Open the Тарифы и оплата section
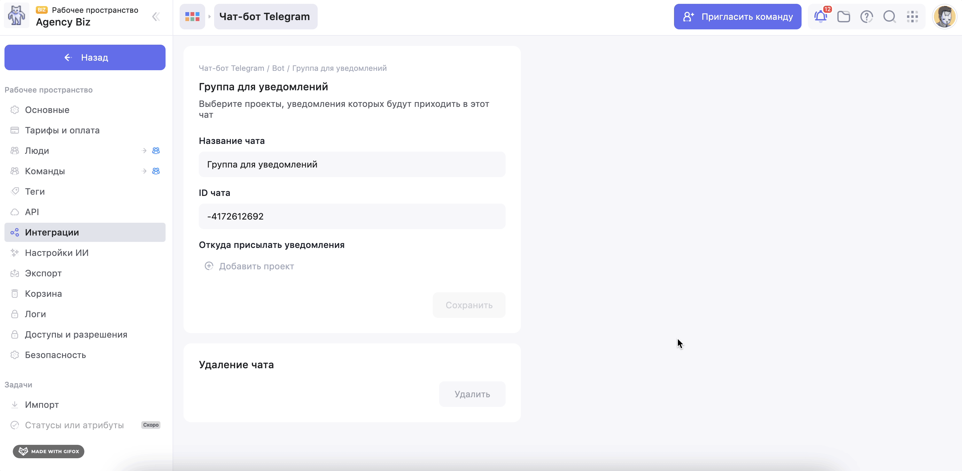 [x=62, y=130]
